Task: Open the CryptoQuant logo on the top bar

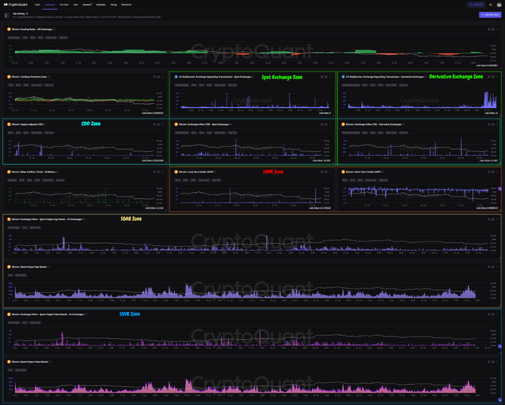Action: pyautogui.click(x=16, y=4)
